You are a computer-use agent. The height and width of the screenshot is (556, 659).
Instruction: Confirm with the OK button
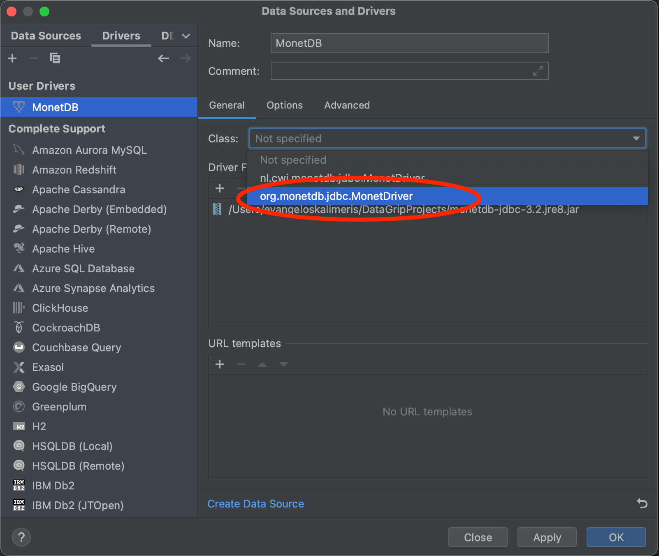click(616, 537)
